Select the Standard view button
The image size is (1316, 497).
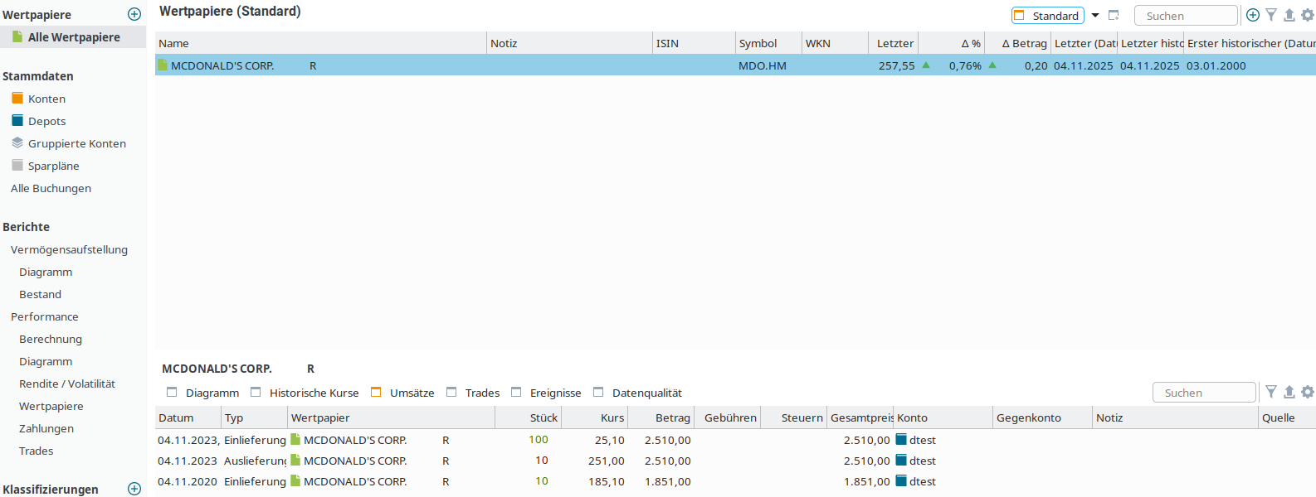(1048, 16)
